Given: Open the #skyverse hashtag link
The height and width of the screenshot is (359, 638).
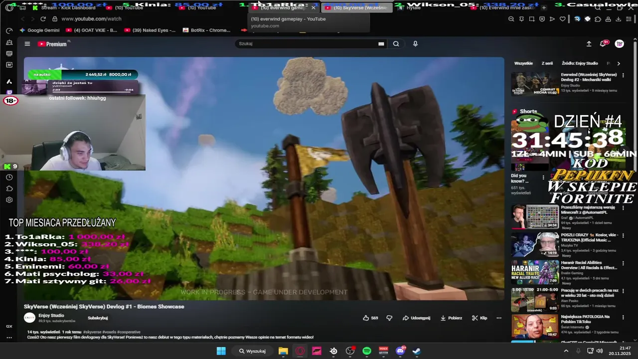Looking at the screenshot, I should pos(92,332).
